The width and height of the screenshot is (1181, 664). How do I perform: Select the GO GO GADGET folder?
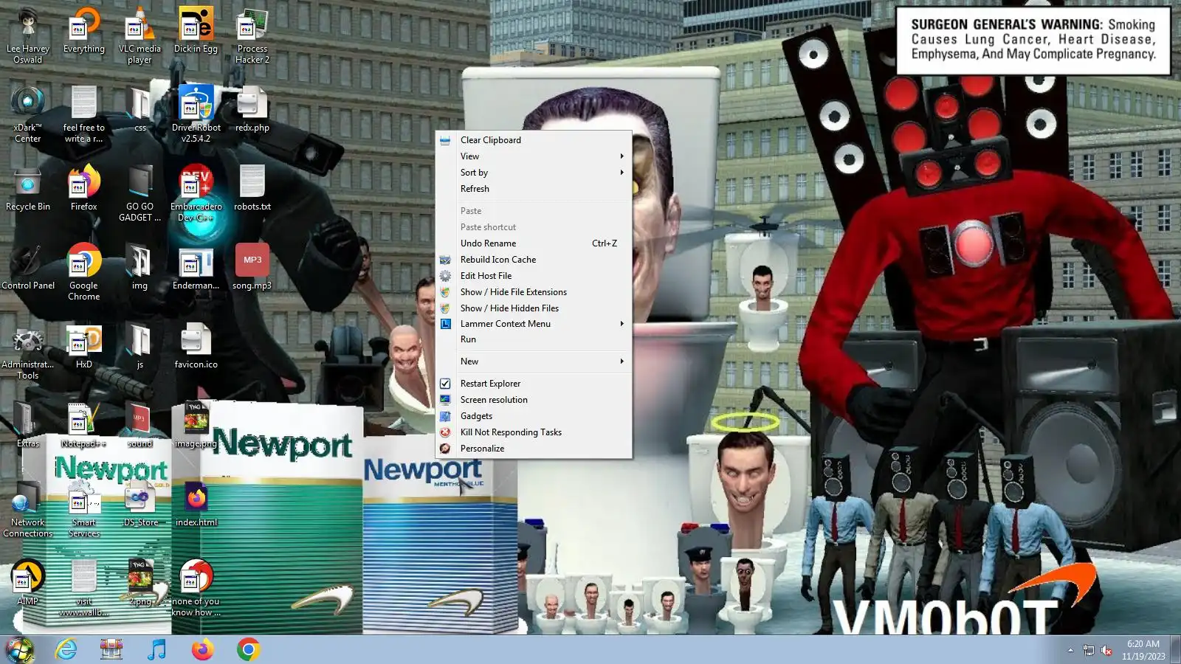pos(140,192)
